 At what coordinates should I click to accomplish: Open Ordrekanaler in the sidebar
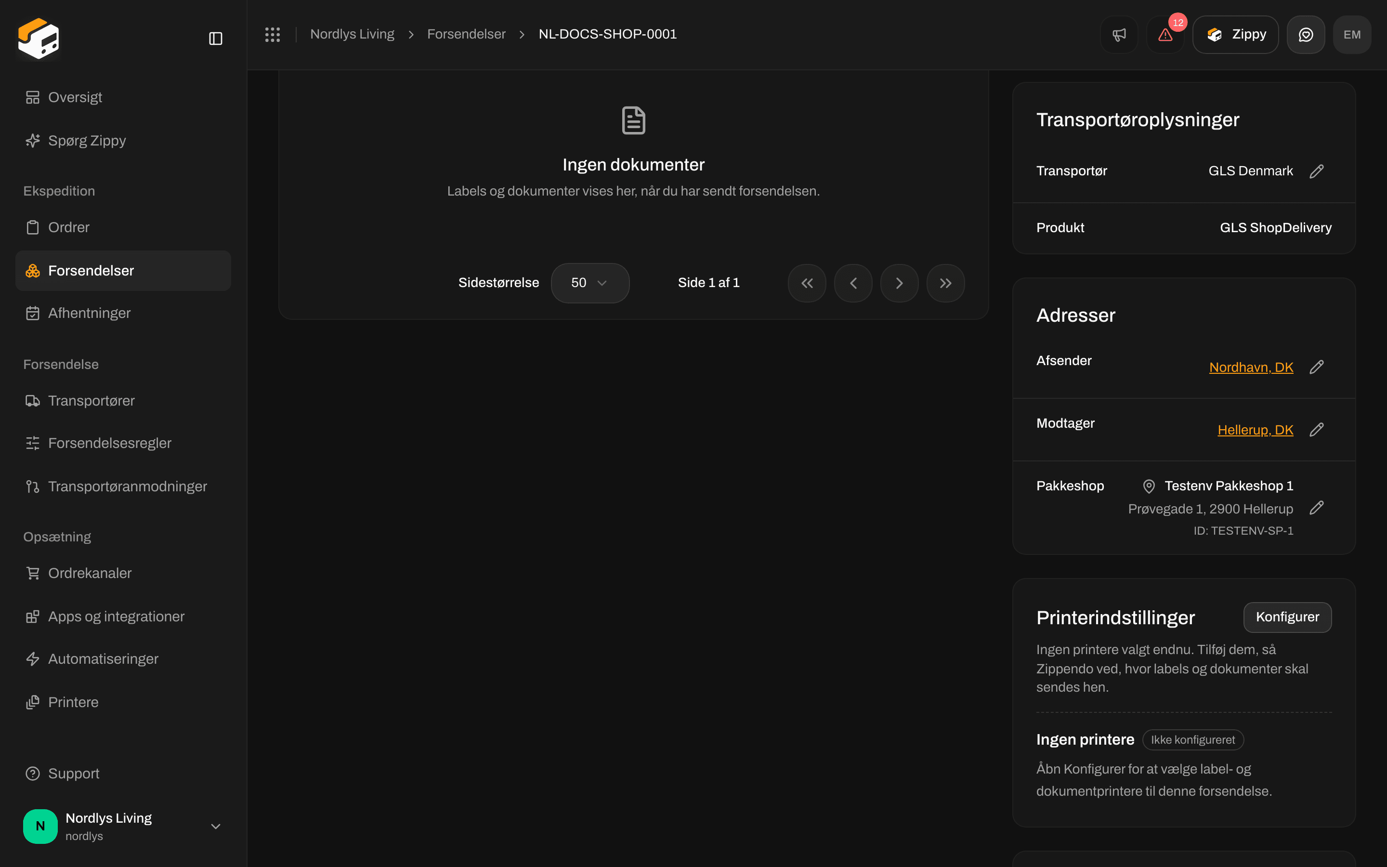[x=123, y=573]
